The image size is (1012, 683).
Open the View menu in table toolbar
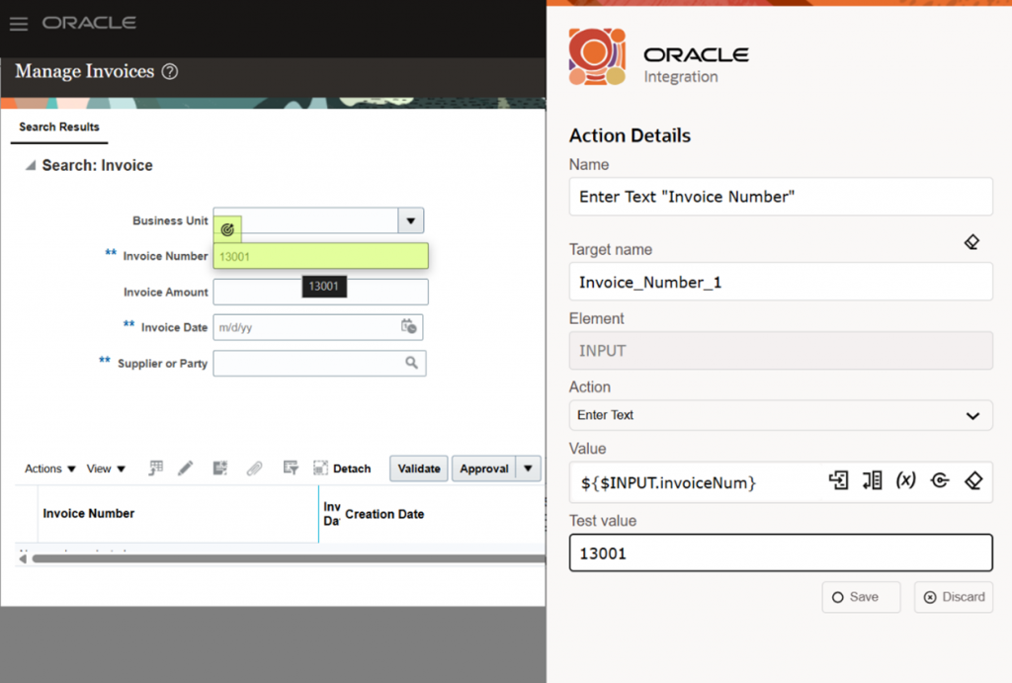(x=106, y=469)
